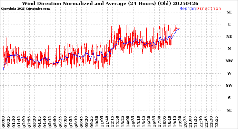Click the 19:50 time label
Screen dimensions: 238x129
180,122
